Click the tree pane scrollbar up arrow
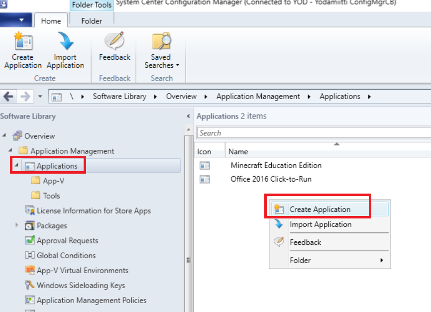Image resolution: width=431 pixels, height=312 pixels. [188, 129]
